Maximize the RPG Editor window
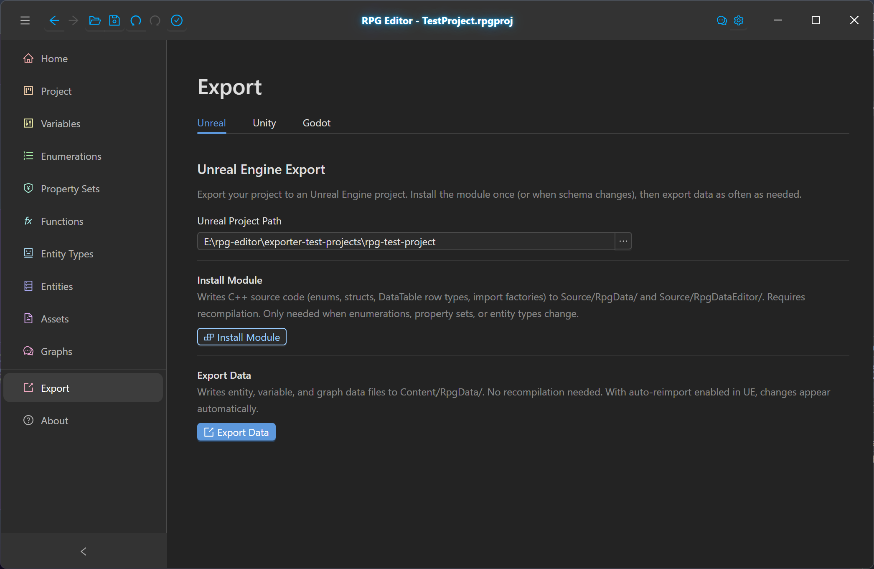This screenshot has width=874, height=569. tap(816, 20)
